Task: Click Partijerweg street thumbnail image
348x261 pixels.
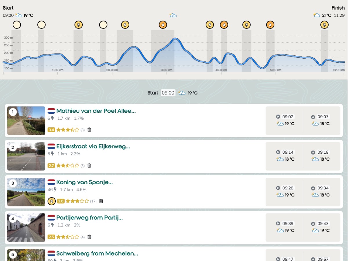Action: 26,228
